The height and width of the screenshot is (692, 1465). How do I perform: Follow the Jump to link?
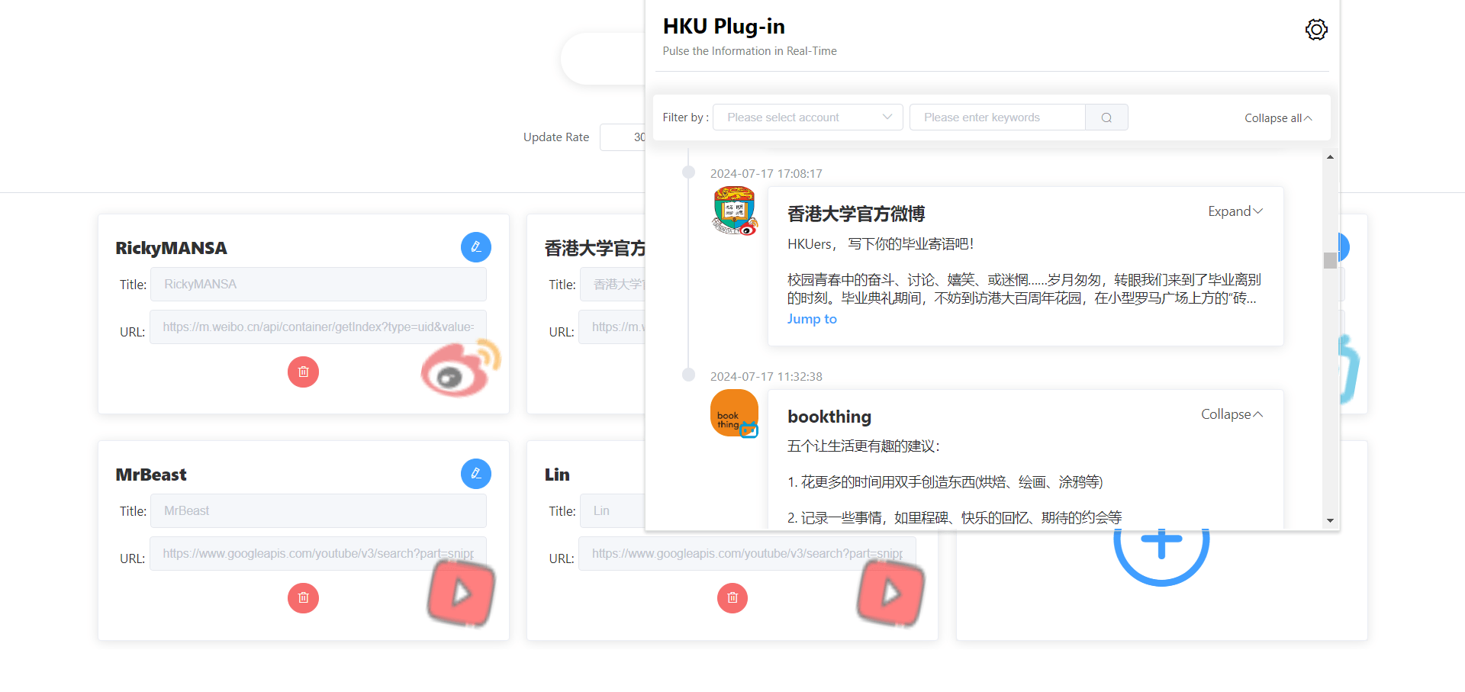point(812,319)
